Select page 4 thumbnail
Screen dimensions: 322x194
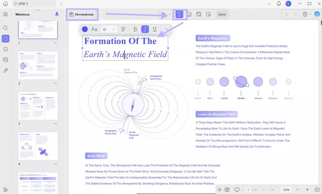point(38,146)
